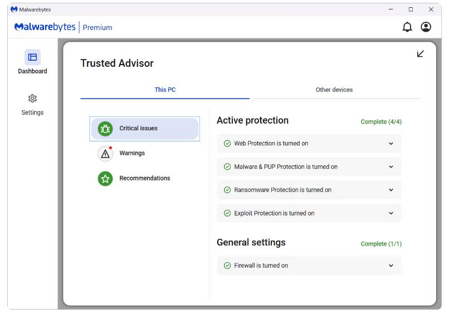Expand the Ransomware Protection chevron
This screenshot has height=314, width=449.
coord(391,190)
